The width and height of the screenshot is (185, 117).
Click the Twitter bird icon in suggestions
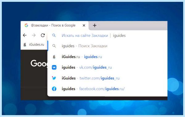click(54, 78)
